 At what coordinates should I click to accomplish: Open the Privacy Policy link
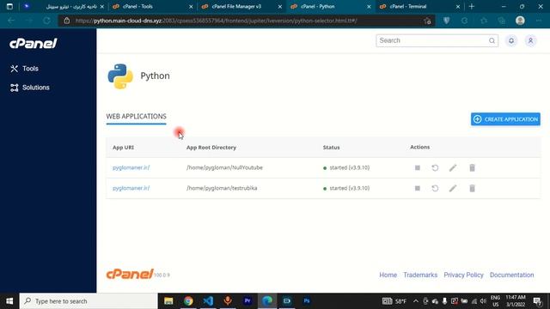(x=463, y=275)
